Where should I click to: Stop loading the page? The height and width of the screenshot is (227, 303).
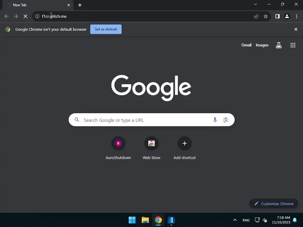pos(25,17)
